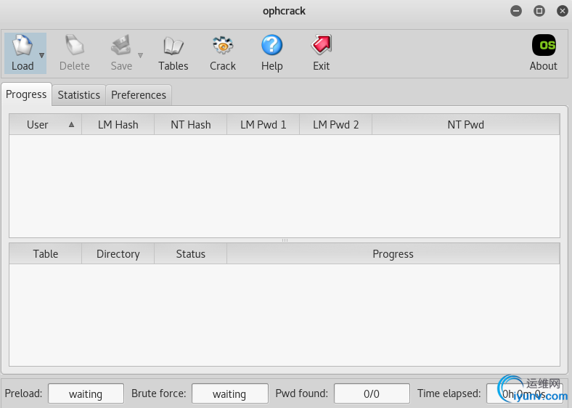Open Help question mark icon
Viewport: 572px width, 408px height.
click(271, 45)
